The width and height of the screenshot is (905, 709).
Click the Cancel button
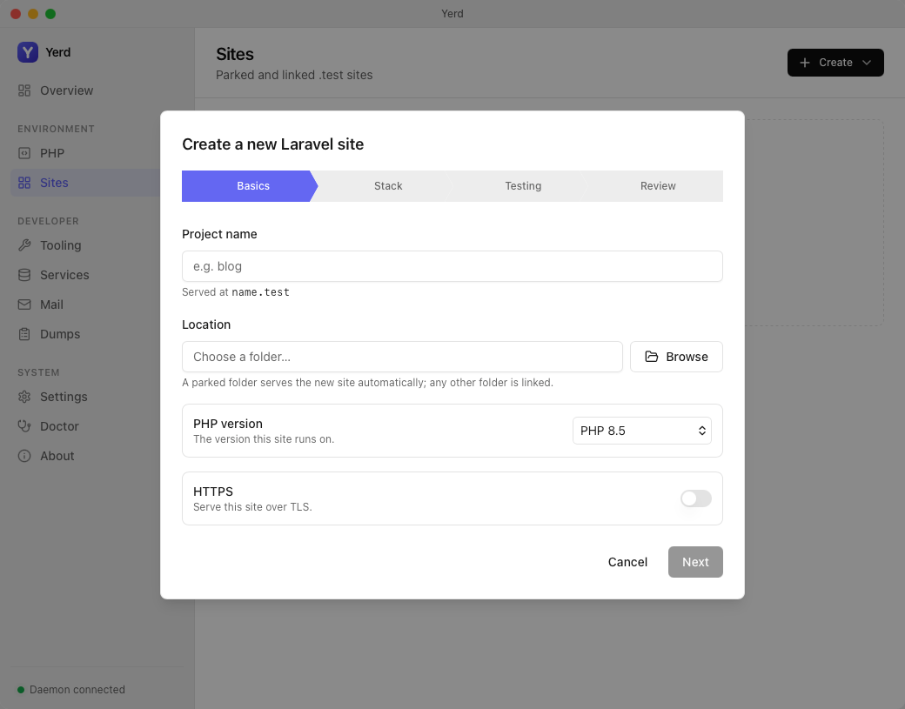(x=627, y=562)
